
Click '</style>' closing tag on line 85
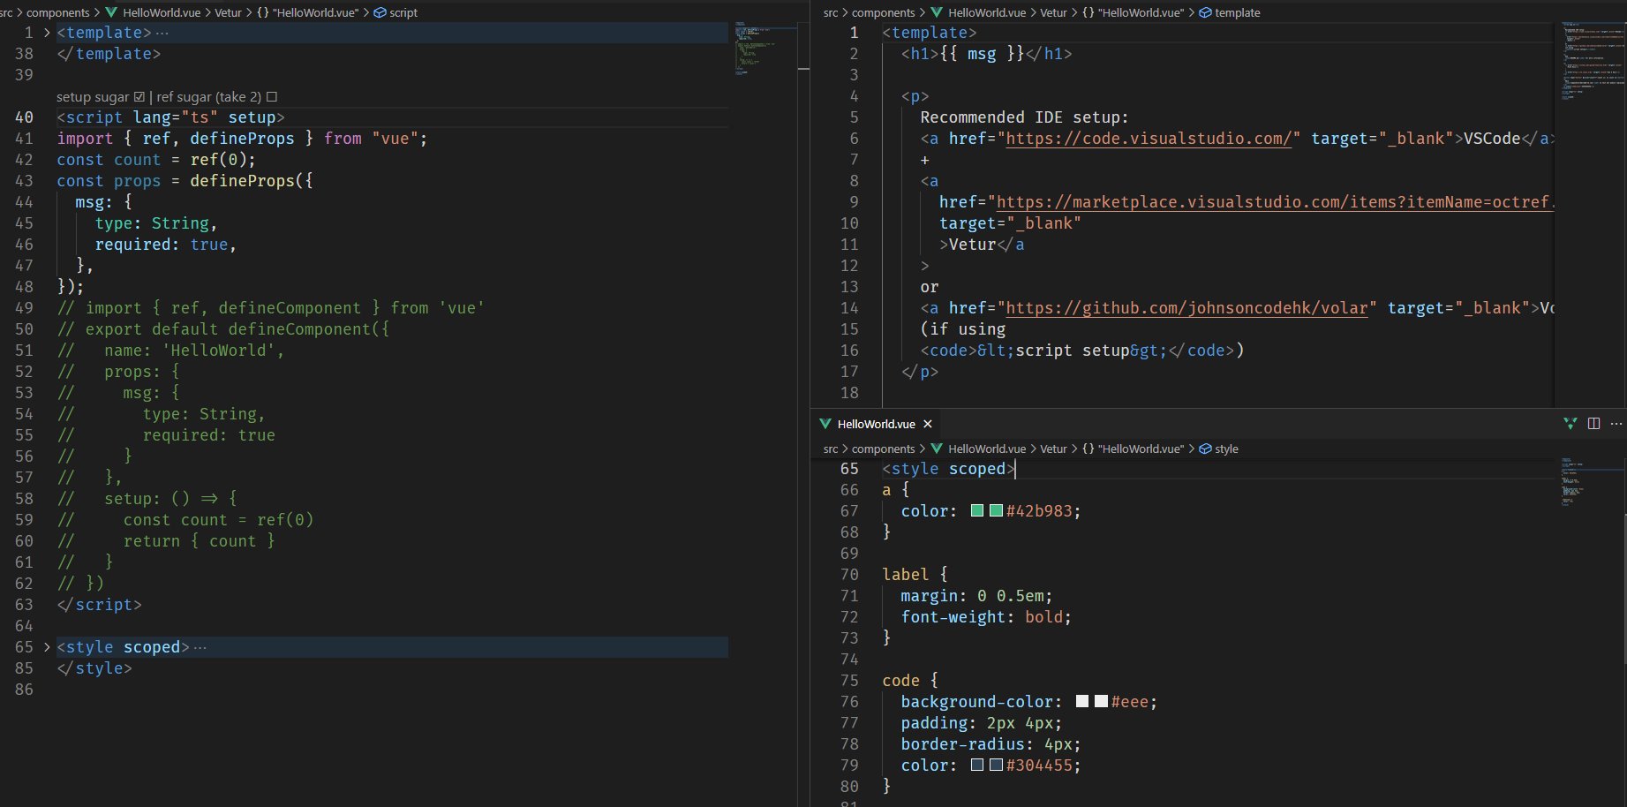pyautogui.click(x=94, y=668)
